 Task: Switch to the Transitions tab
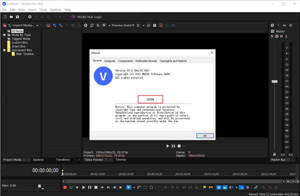(63, 159)
